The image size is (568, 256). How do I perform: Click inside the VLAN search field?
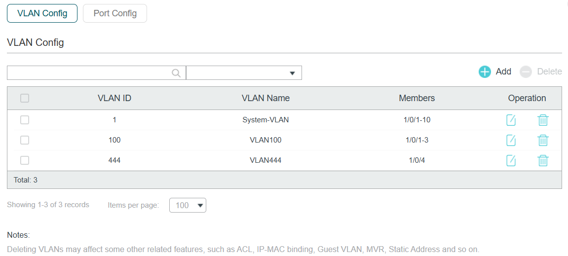[x=89, y=73]
